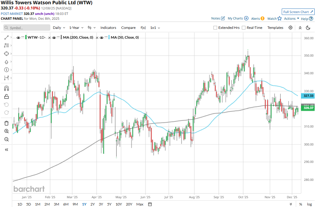Click the lock drawings icon
The image size is (315, 207).
point(6,97)
